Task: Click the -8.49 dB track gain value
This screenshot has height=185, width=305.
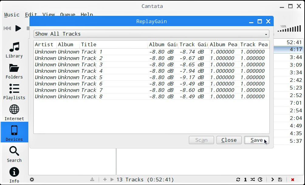Action: (x=192, y=96)
